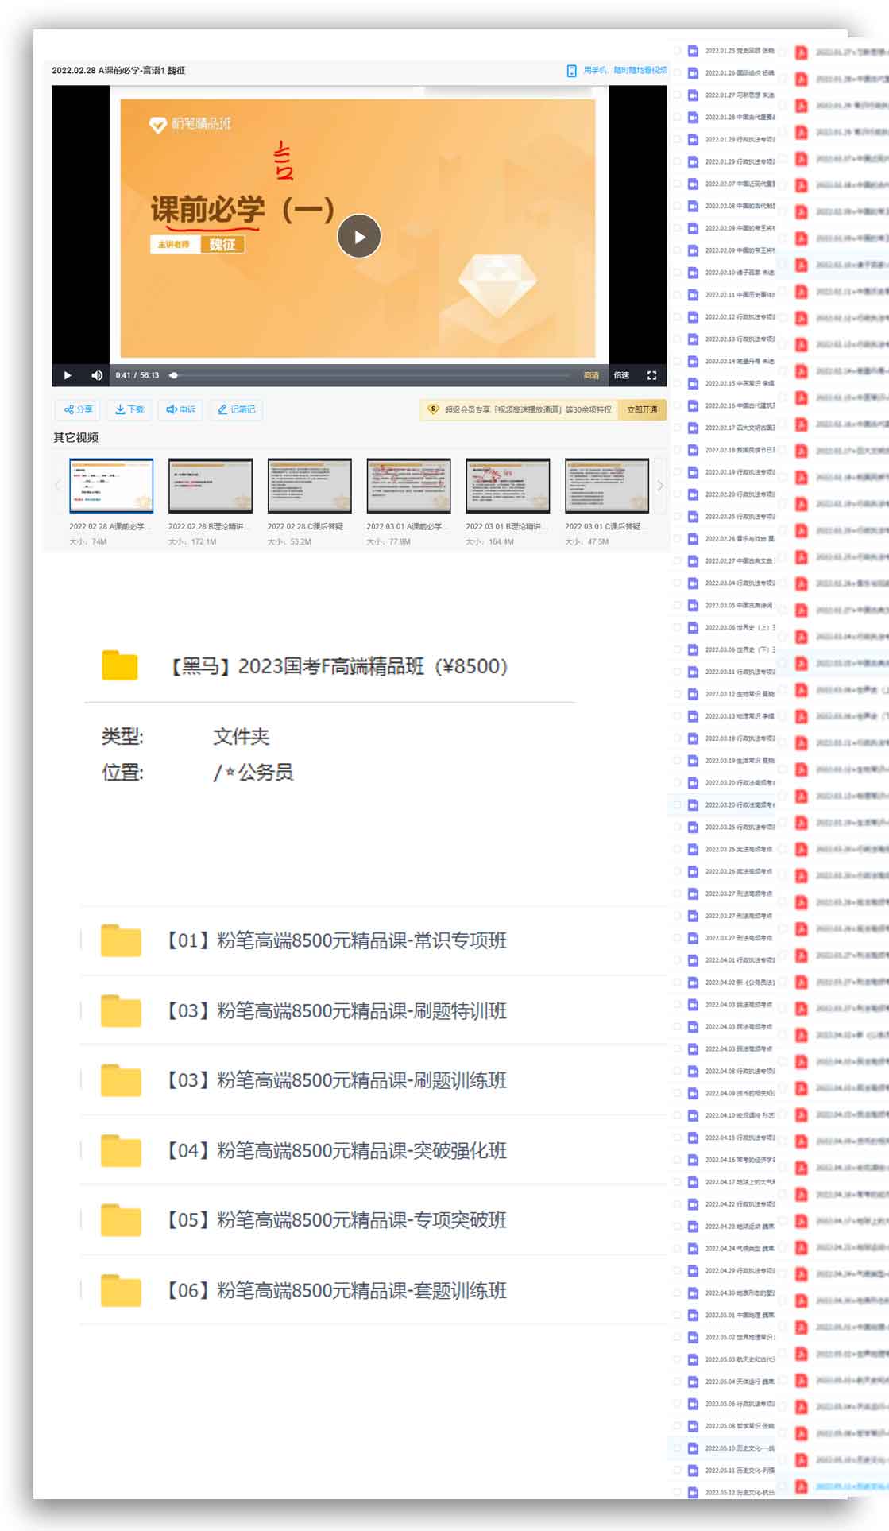This screenshot has width=889, height=1531.
Task: Click the video file icon for 2022.01.26
Action: pyautogui.click(x=693, y=73)
